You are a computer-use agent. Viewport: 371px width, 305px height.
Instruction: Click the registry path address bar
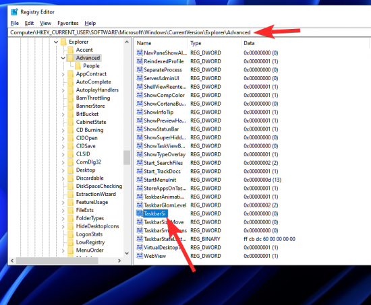[x=190, y=32]
